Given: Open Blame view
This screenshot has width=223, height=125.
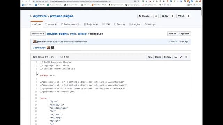Looking at the screenshot, I should (158, 57).
